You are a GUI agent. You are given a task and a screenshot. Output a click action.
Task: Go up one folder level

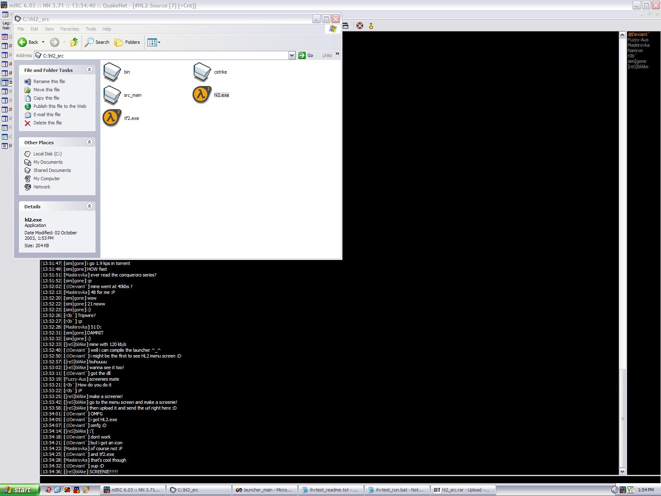click(74, 42)
